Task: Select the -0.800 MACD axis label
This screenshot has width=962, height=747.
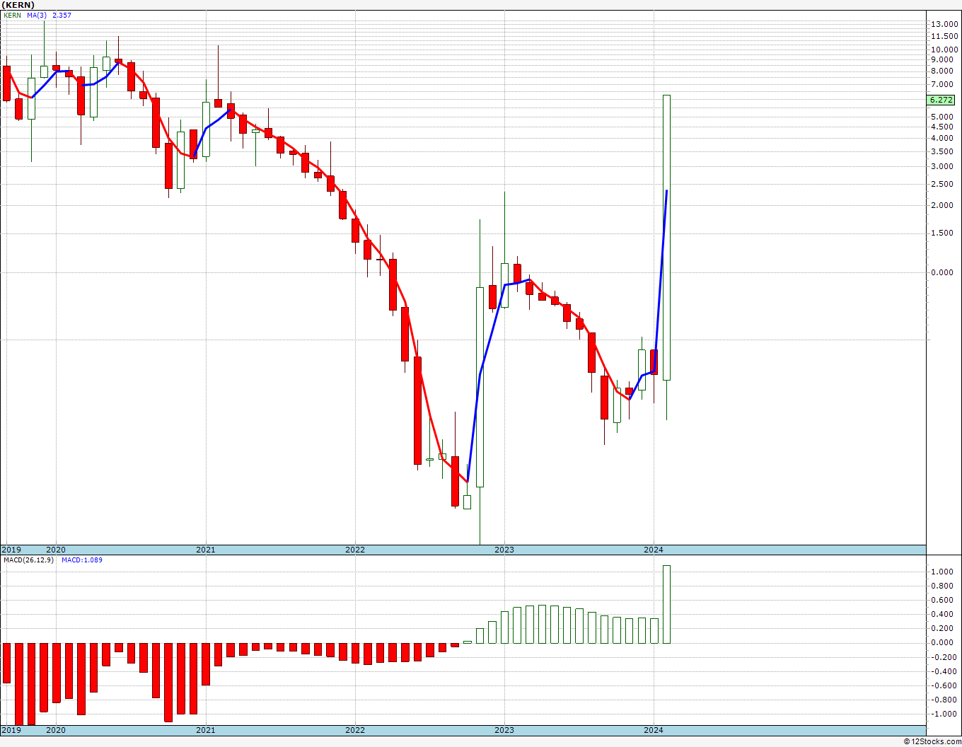Action: [x=944, y=700]
